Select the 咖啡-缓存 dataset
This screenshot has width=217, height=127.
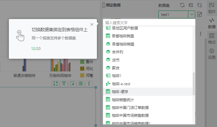click(x=148, y=92)
